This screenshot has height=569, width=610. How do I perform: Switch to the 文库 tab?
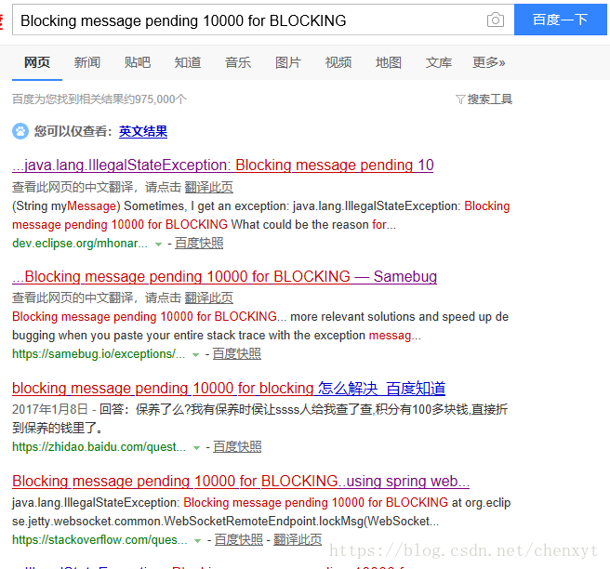click(439, 62)
